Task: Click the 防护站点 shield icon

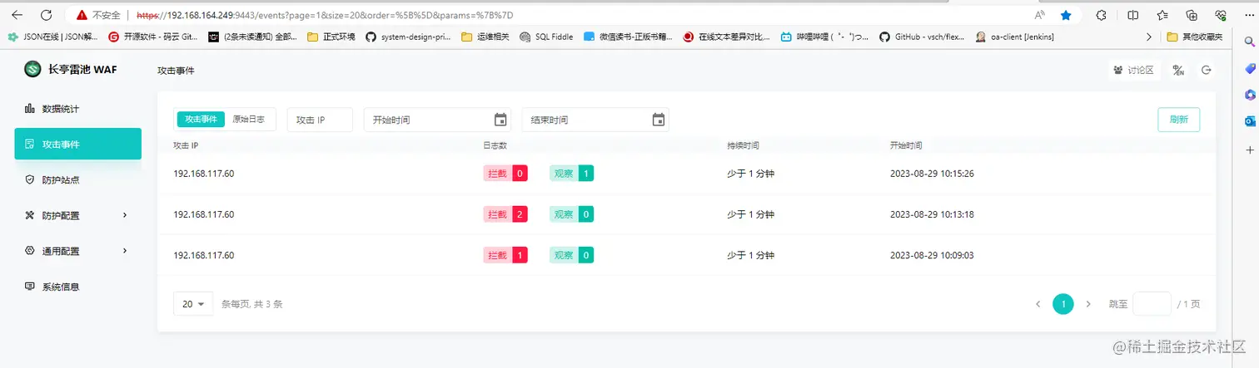Action: pos(30,179)
